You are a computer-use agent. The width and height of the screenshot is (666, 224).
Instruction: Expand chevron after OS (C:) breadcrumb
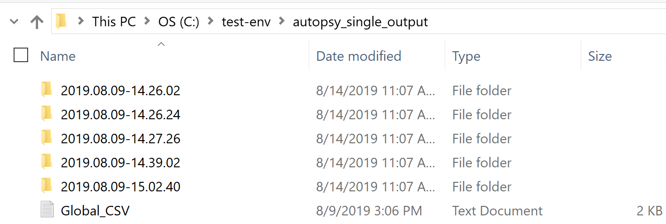coord(211,21)
